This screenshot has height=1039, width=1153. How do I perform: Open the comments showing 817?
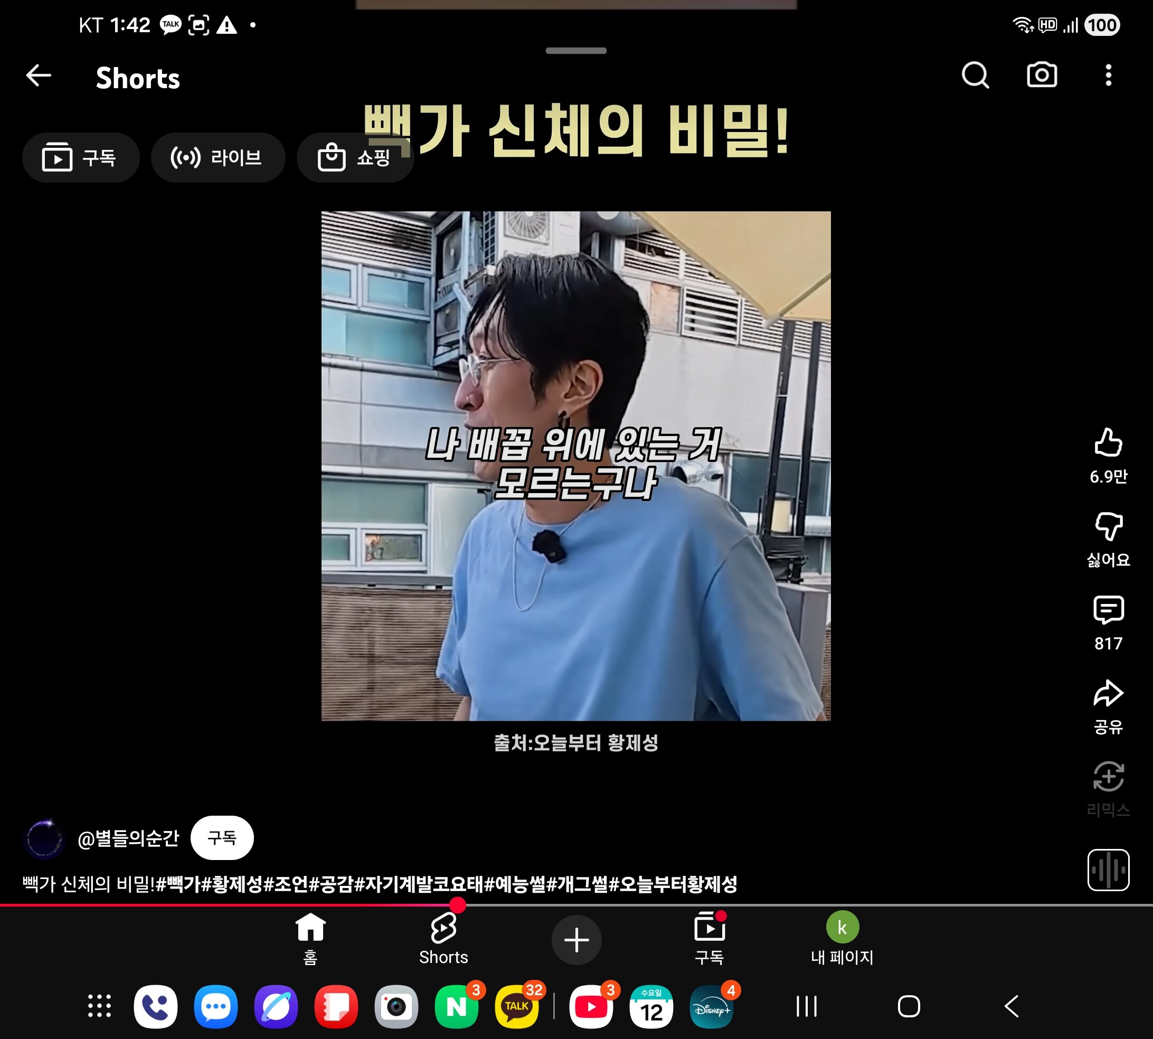click(1108, 611)
